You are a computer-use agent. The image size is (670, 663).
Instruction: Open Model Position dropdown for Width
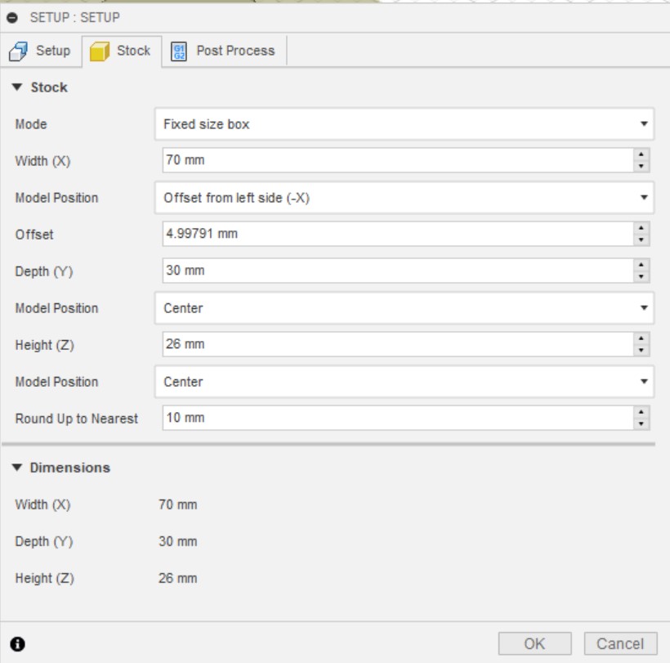(404, 198)
